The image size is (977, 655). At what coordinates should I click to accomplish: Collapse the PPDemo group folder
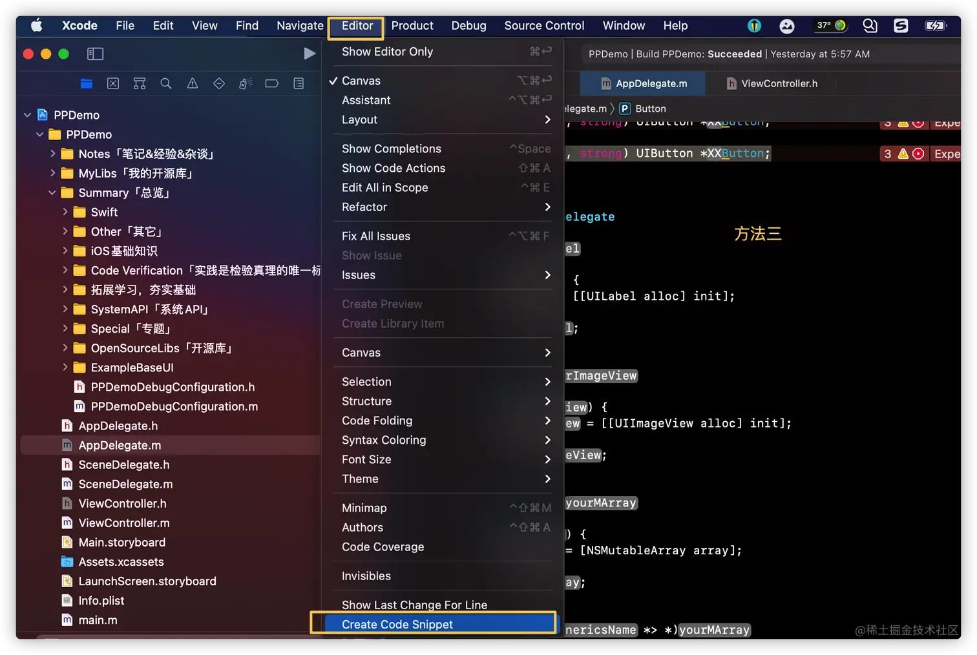coord(40,134)
